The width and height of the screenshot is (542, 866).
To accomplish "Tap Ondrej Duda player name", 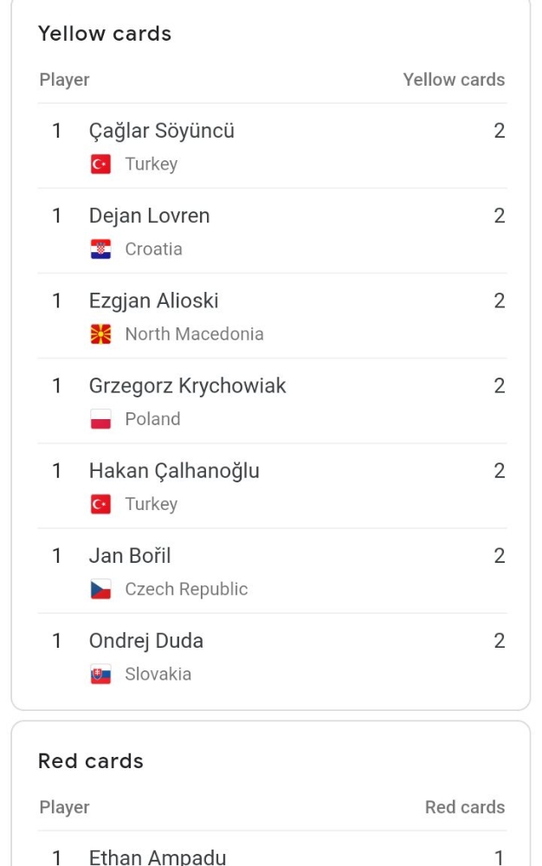I will point(146,641).
